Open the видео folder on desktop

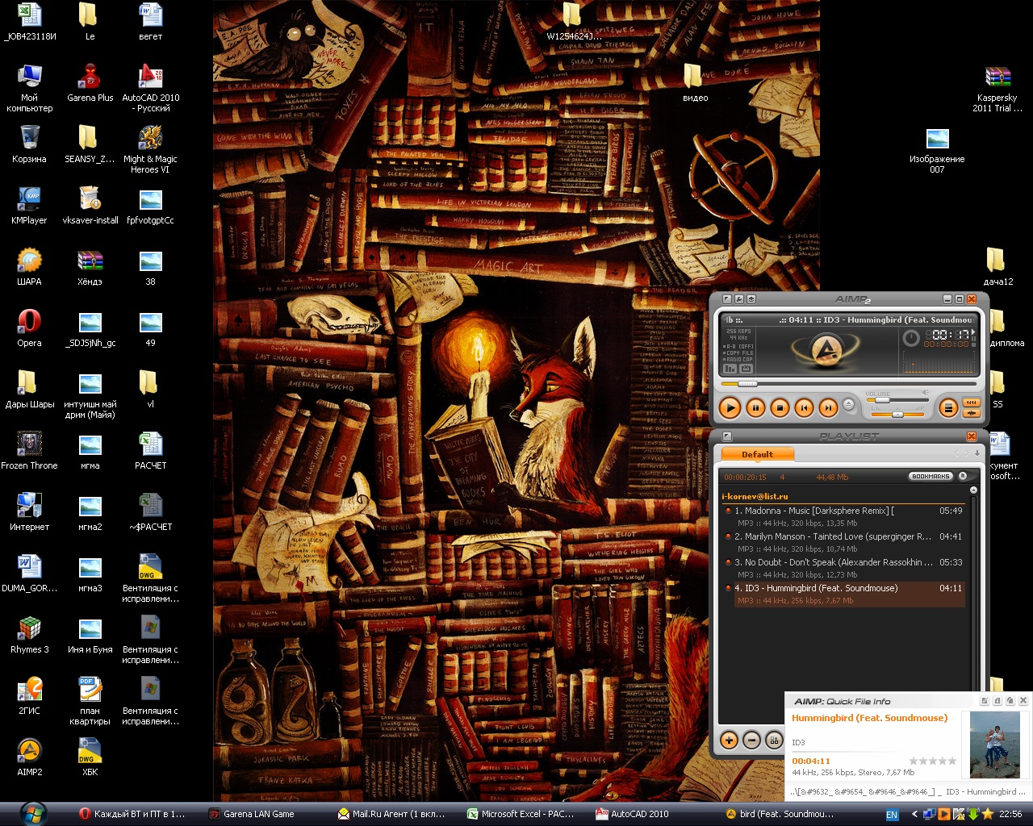695,83
